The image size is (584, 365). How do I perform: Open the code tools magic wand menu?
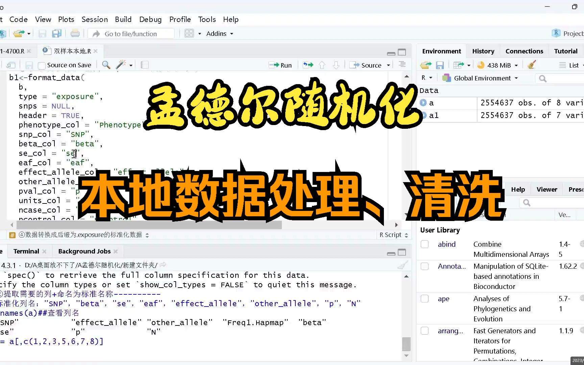(x=122, y=65)
